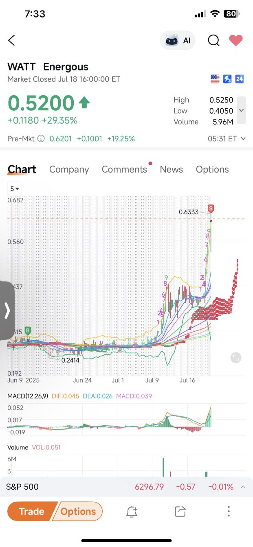This screenshot has height=547, width=253.
Task: Tap the fullscreen chart expand icon
Action: pyautogui.click(x=235, y=358)
